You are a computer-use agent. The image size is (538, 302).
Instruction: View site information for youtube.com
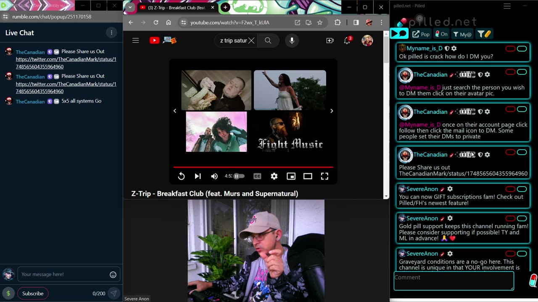coord(183,23)
